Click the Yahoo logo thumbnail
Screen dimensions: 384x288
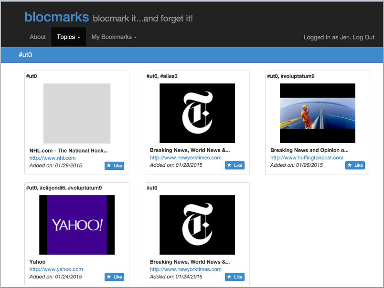(x=77, y=225)
